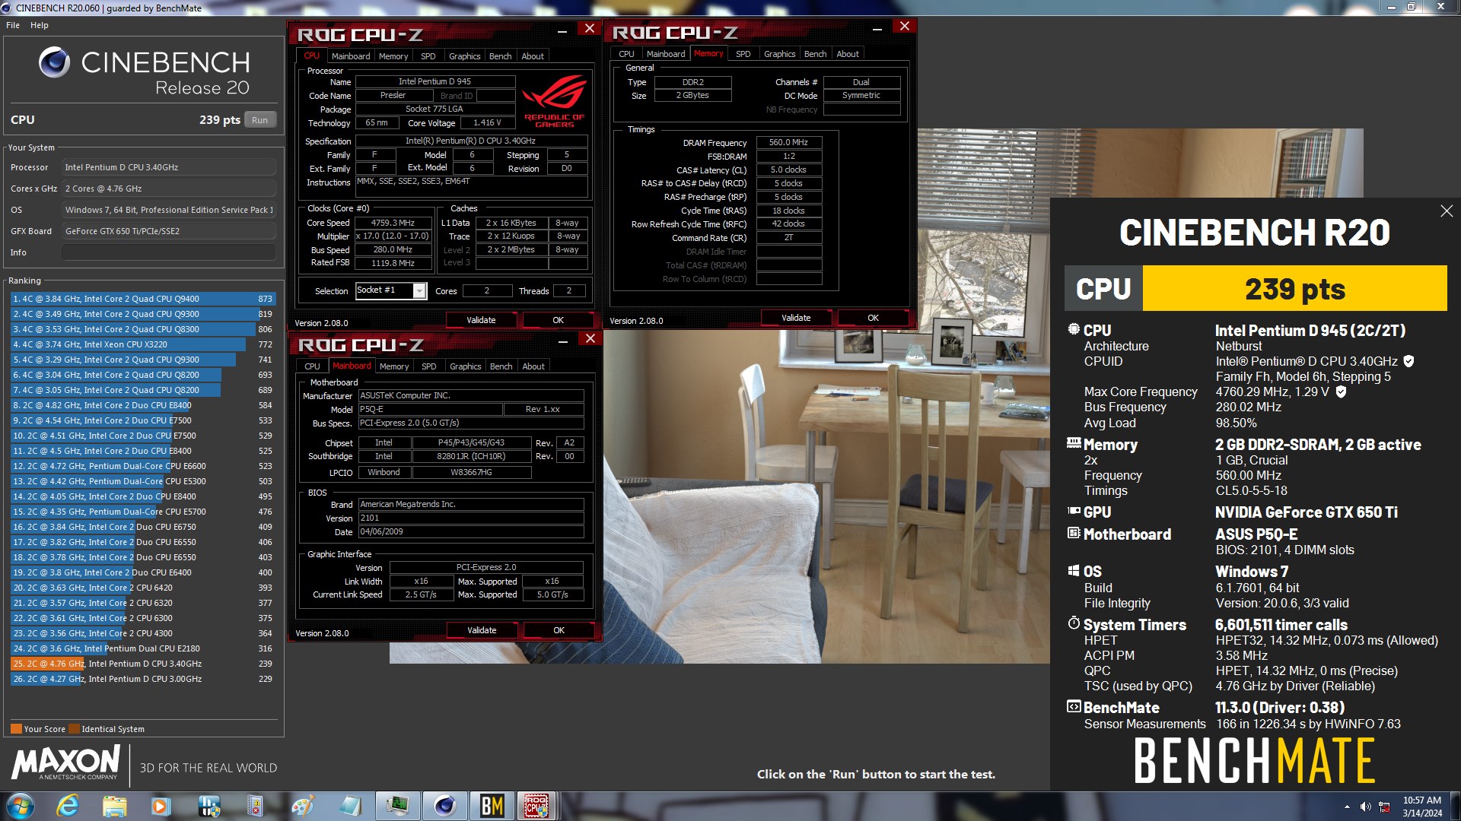Screen dimensions: 1461x821
Task: Open Memory tab in the bottom CPU-Z window
Action: (394, 366)
